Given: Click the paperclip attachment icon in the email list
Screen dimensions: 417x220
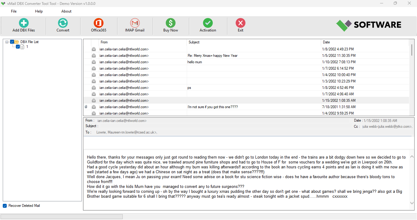Looking at the screenshot, I should (x=86, y=107).
